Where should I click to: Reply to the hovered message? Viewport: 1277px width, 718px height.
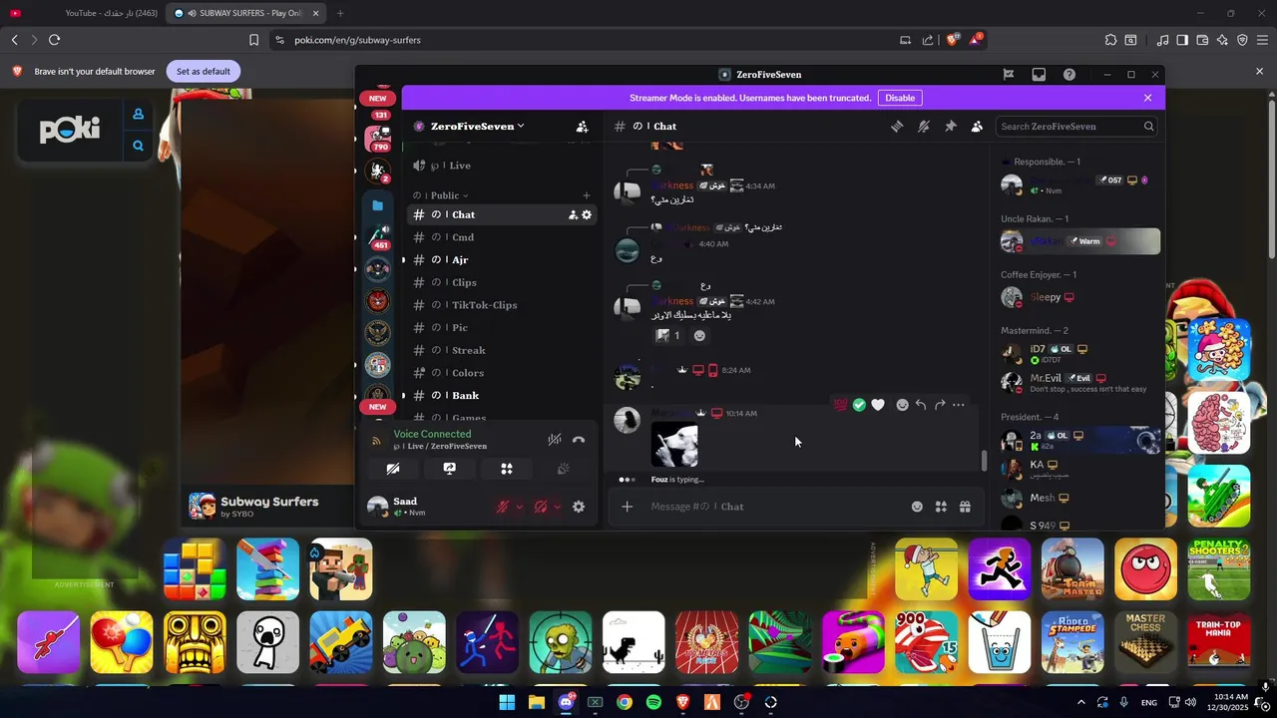921,405
